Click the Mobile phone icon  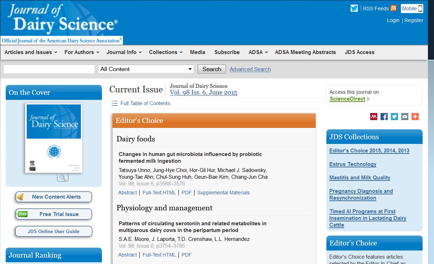(x=420, y=9)
